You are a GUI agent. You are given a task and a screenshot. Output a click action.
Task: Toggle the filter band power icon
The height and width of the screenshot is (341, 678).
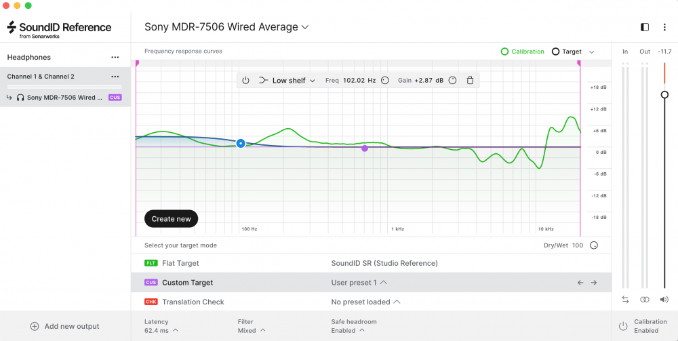246,81
